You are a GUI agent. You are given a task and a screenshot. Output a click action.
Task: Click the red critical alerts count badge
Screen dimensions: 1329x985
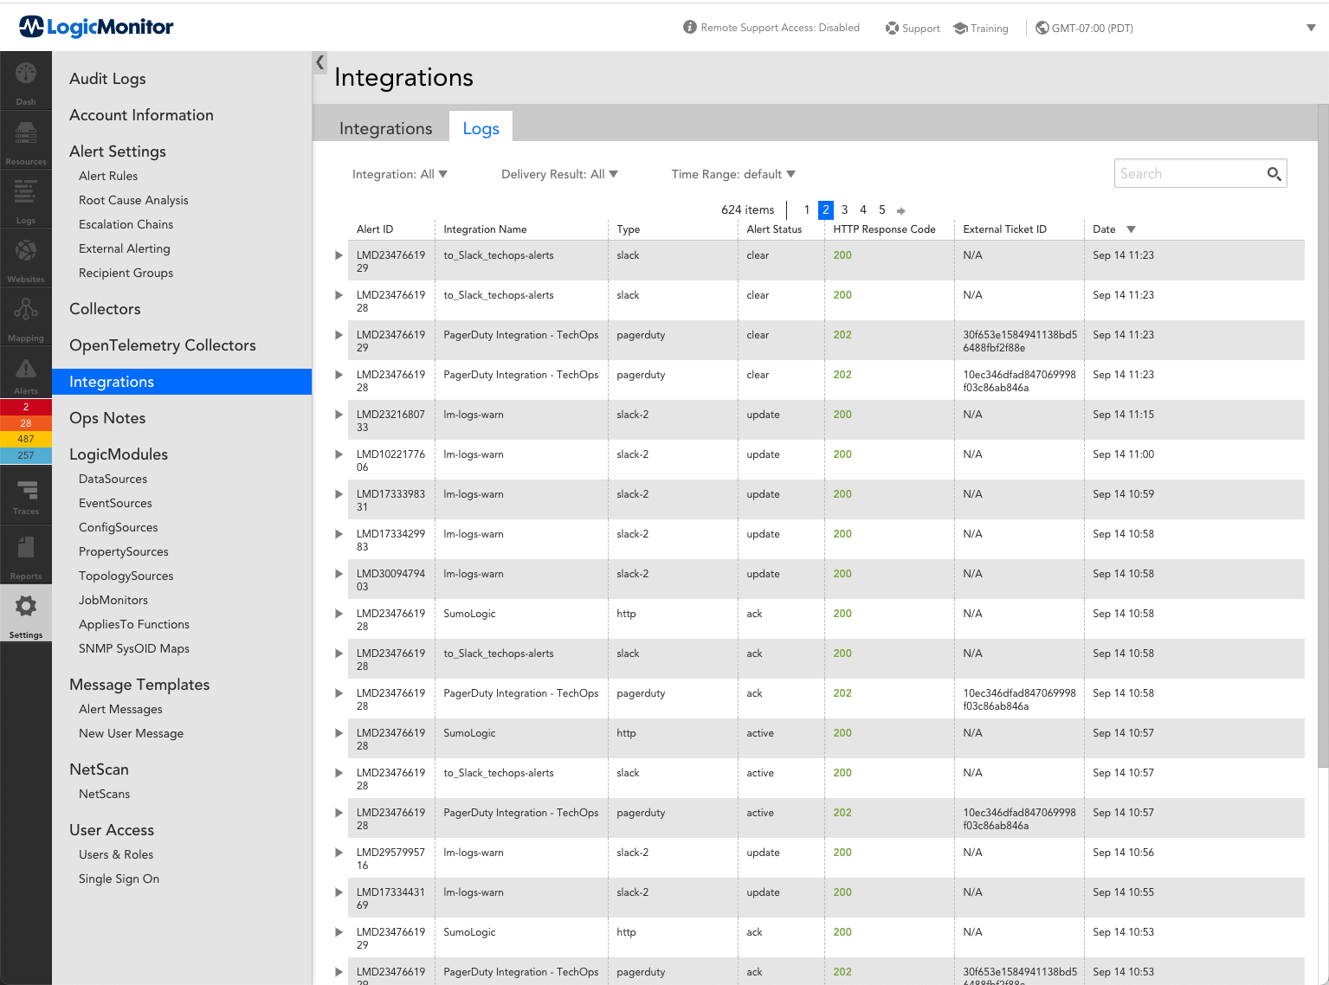26,407
